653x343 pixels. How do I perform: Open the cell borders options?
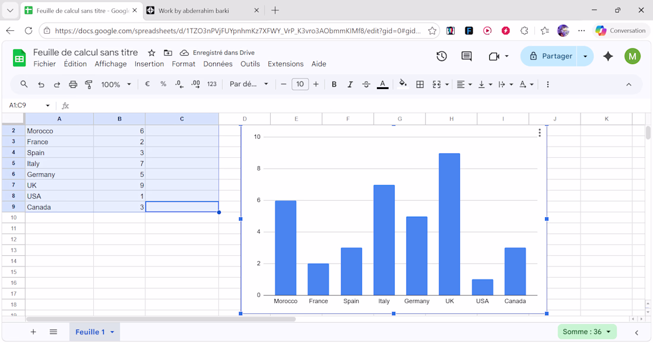(420, 84)
